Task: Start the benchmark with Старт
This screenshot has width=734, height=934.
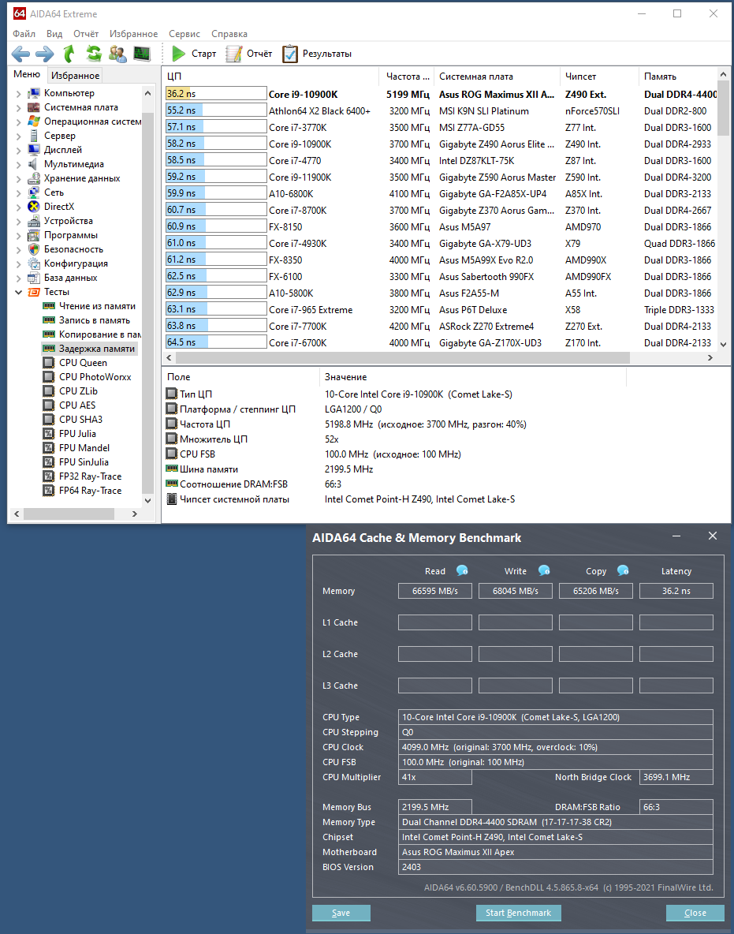Action: [194, 54]
